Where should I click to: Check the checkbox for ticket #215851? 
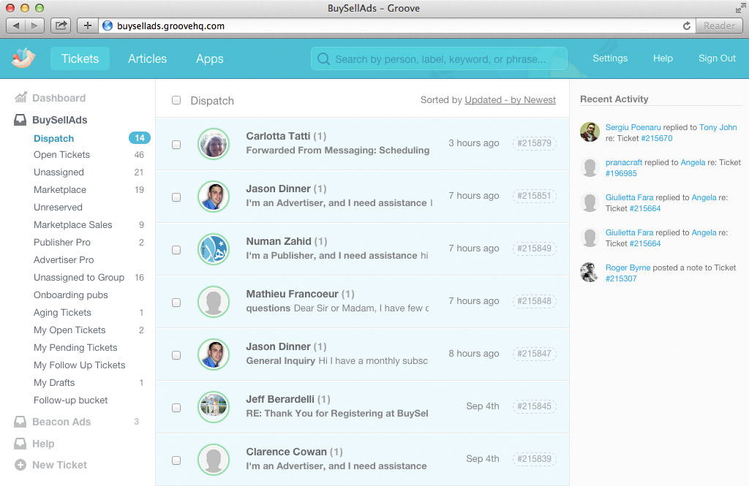click(176, 197)
